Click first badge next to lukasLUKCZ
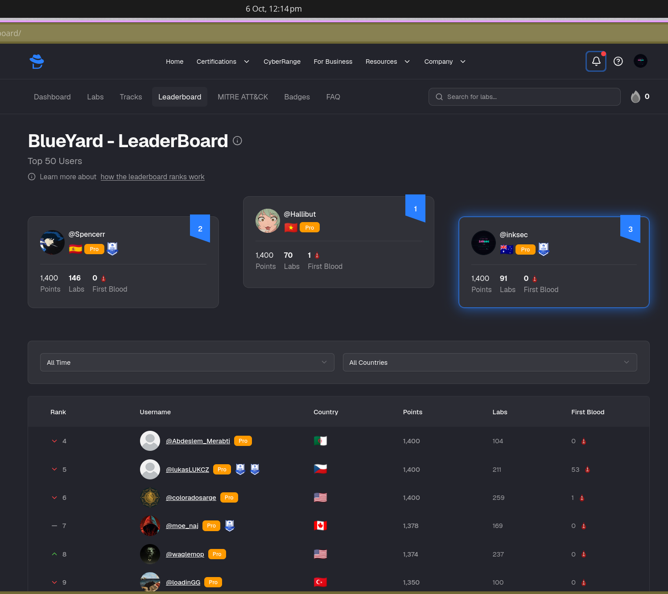This screenshot has height=594, width=668. (x=240, y=469)
